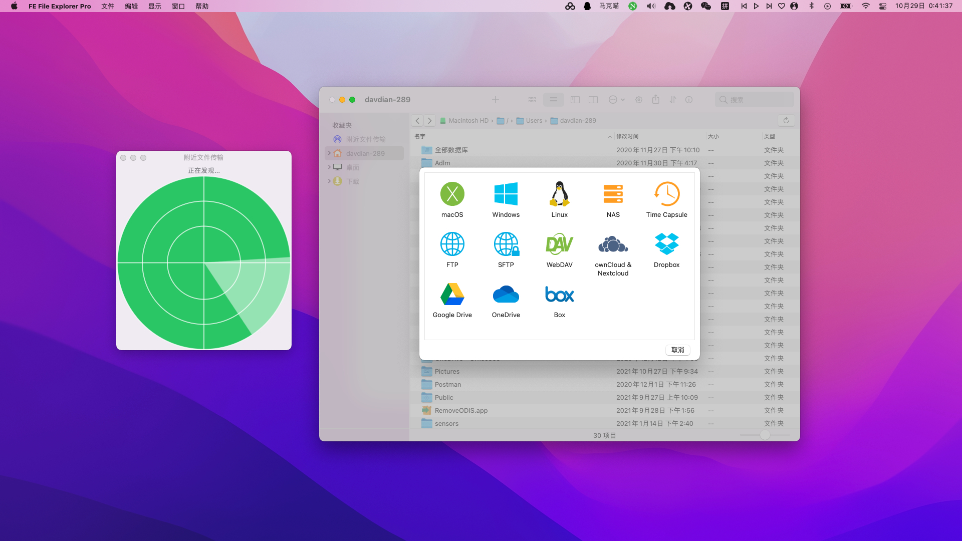Pick the Linux penguin connection icon
This screenshot has width=962, height=541.
tap(559, 194)
